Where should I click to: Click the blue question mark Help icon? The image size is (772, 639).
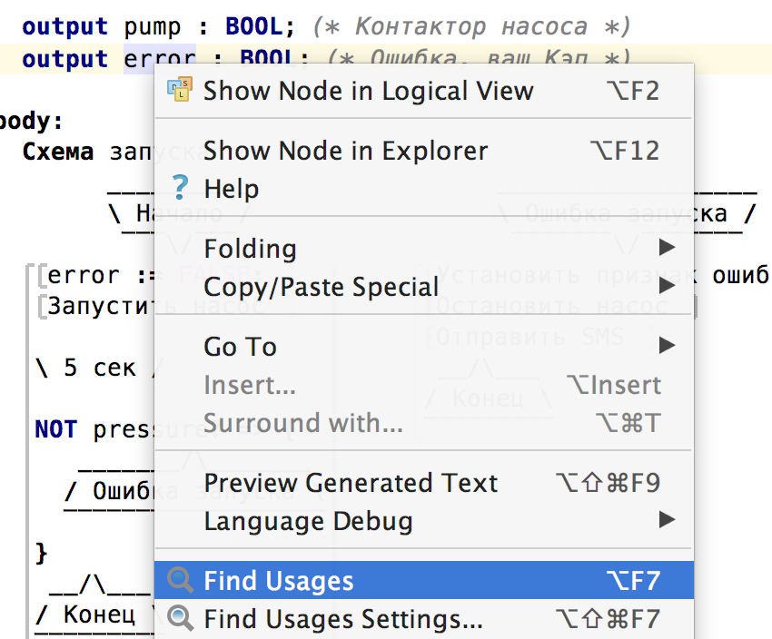pyautogui.click(x=181, y=188)
